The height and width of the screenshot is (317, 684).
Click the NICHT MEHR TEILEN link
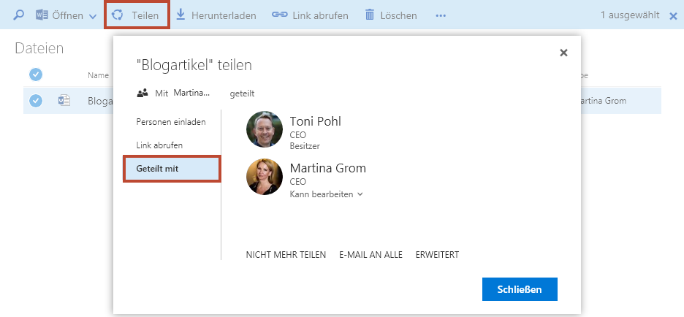(286, 255)
